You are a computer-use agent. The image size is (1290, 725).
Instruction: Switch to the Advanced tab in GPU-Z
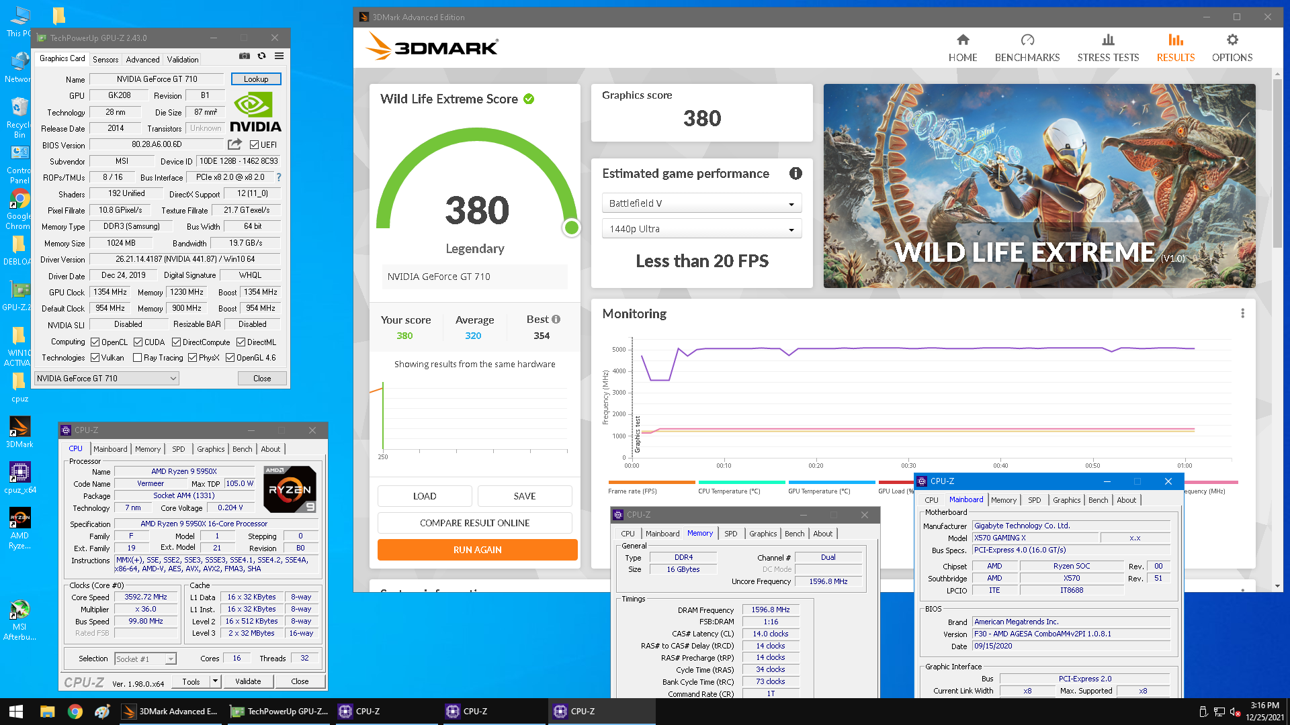click(x=142, y=59)
